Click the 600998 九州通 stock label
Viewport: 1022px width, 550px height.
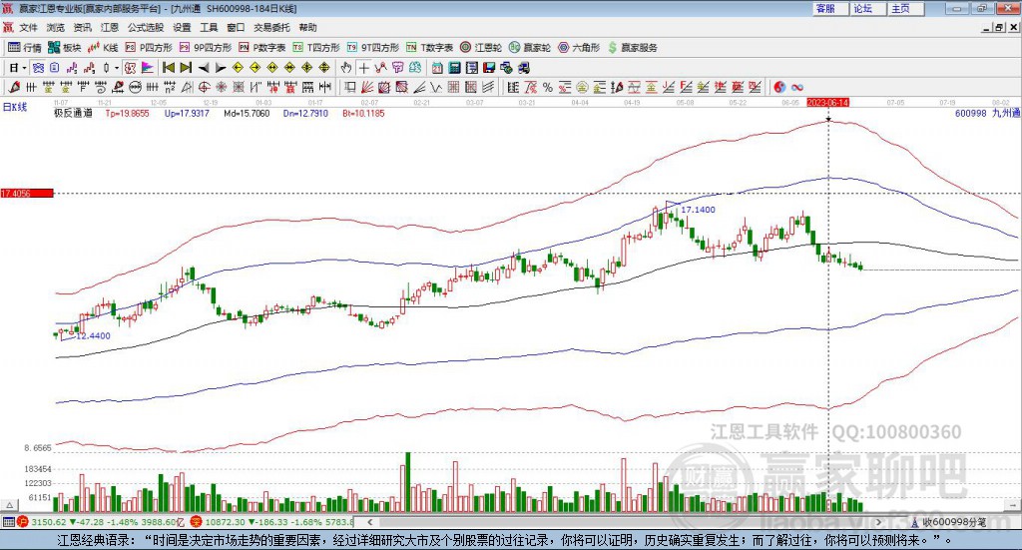[987, 114]
